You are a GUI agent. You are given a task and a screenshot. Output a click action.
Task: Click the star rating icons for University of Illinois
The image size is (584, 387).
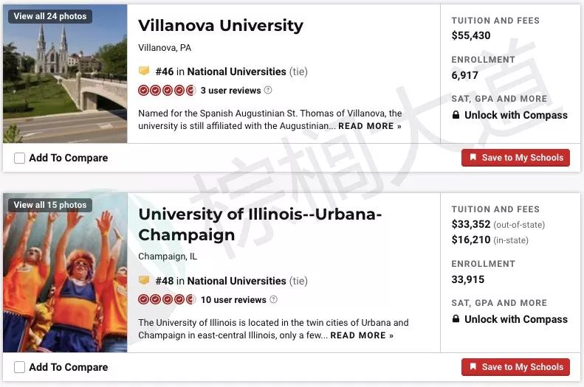click(x=167, y=299)
